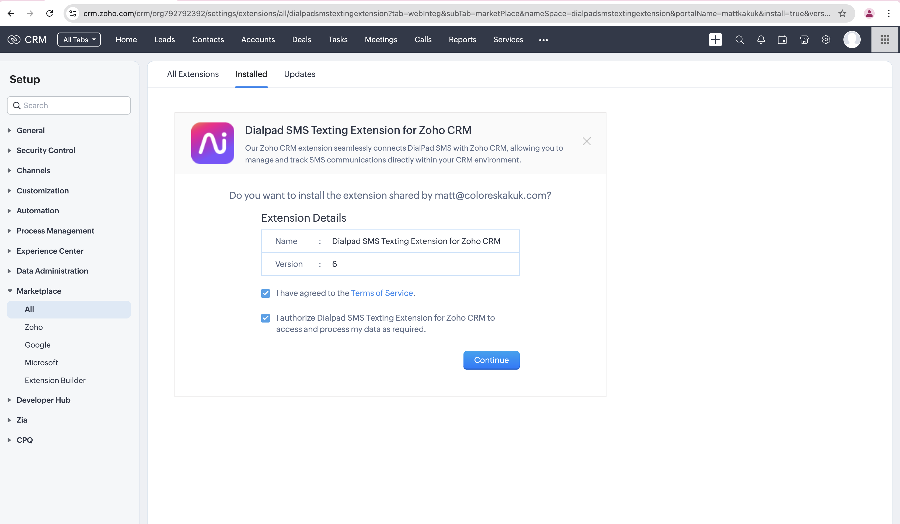Screen dimensions: 900x524
Task: Open the Chrome three-dot menu
Action: pos(889,13)
